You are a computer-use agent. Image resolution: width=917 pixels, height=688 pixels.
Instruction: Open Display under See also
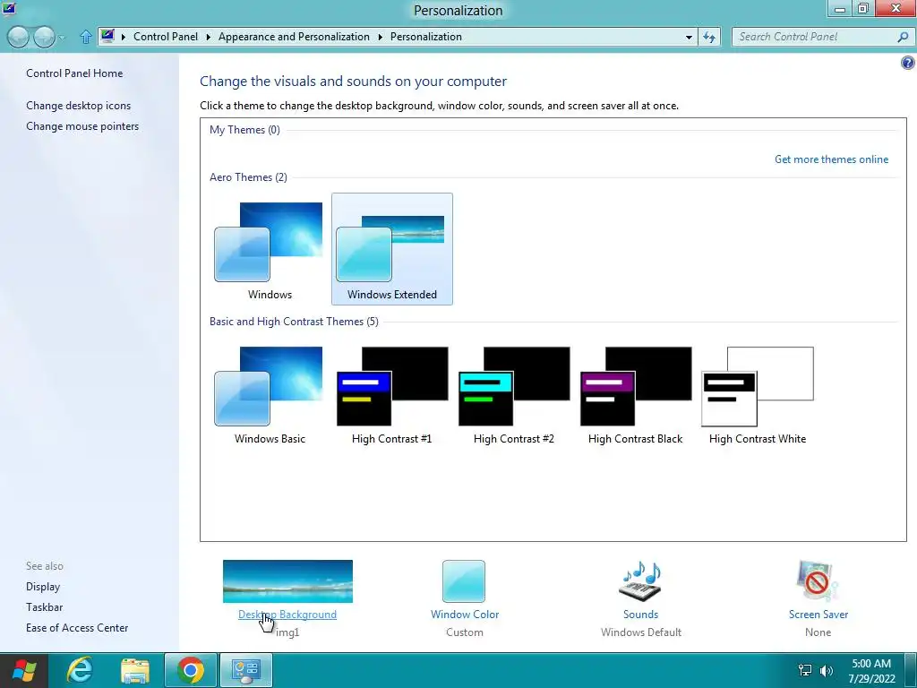click(x=43, y=586)
